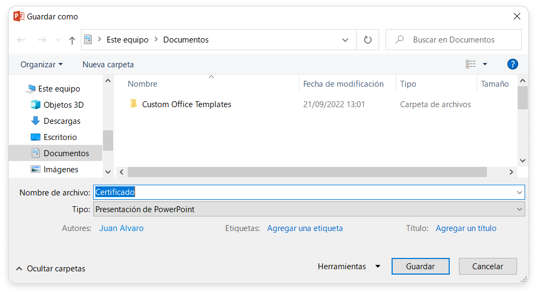Click the Guardar button
The image size is (537, 294).
tap(420, 267)
